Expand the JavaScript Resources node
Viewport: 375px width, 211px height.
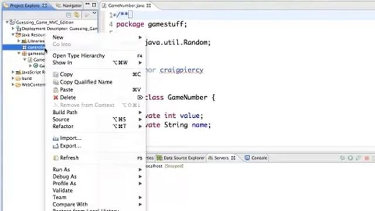point(13,72)
